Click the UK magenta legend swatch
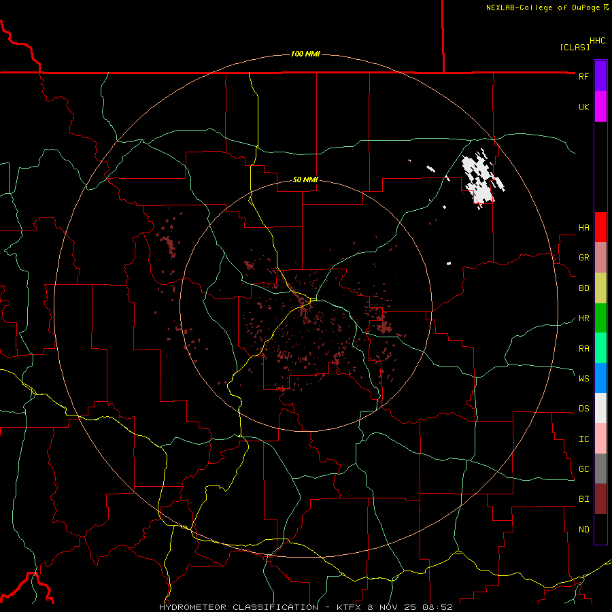 pyautogui.click(x=600, y=107)
